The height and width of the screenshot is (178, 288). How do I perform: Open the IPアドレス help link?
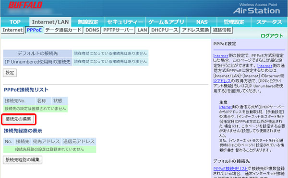pyautogui.click(x=222, y=81)
